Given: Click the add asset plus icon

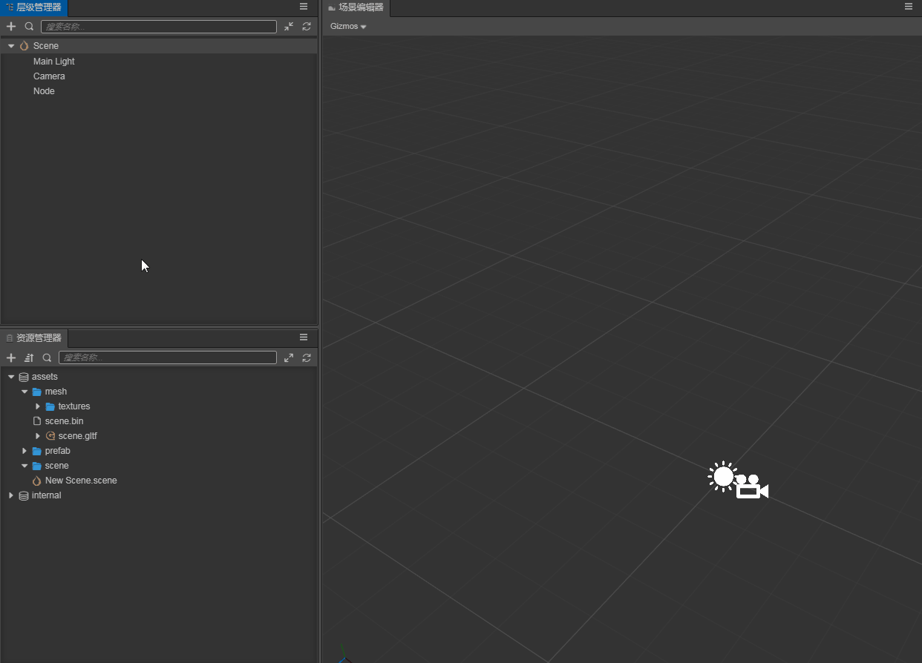Looking at the screenshot, I should click(11, 357).
